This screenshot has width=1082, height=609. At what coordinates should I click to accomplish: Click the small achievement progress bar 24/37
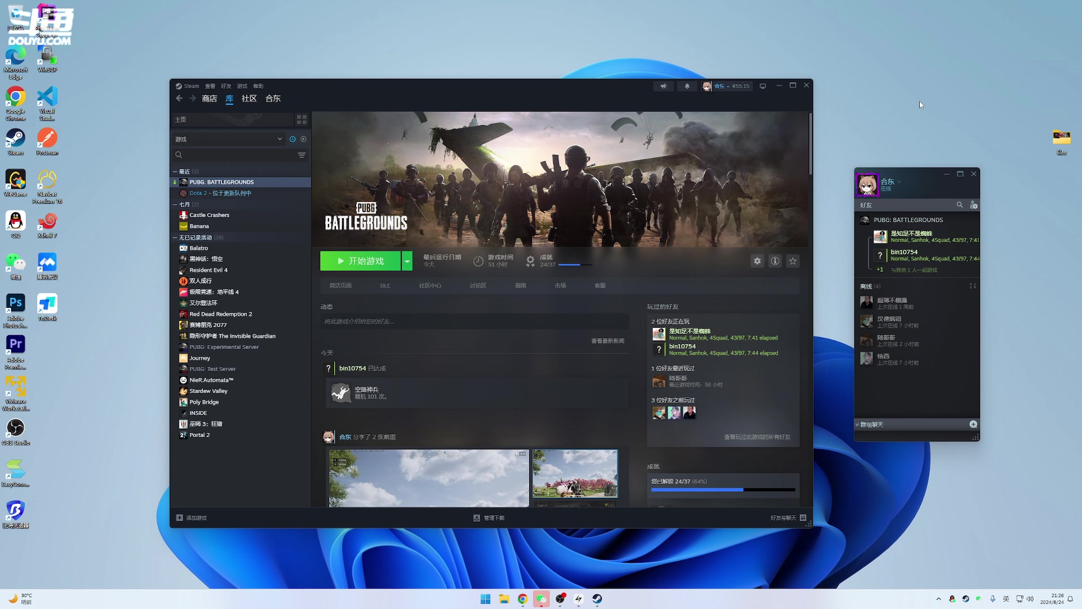(x=575, y=264)
